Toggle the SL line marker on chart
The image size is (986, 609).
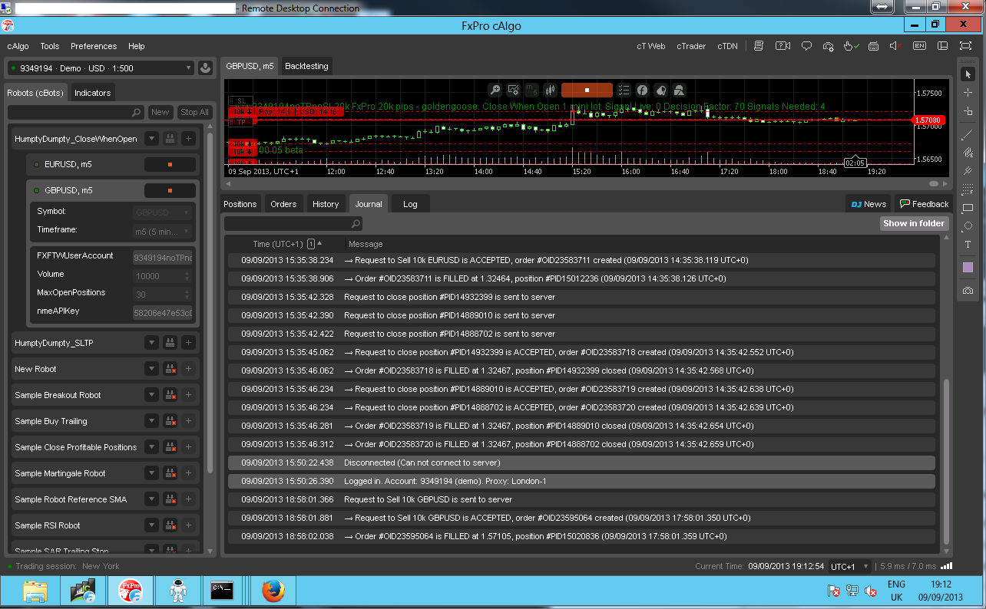click(x=240, y=100)
